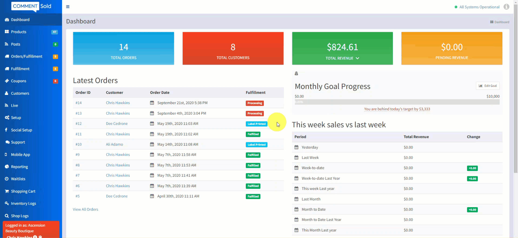Click the Shop Logs magnifier icon
The width and height of the screenshot is (518, 238).
pyautogui.click(x=7, y=216)
